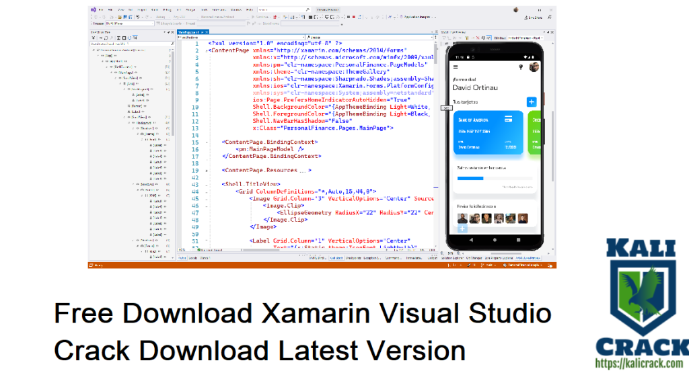Image resolution: width=689 pixels, height=379 pixels.
Task: Click the Visual Studio search box
Action: (285, 9)
